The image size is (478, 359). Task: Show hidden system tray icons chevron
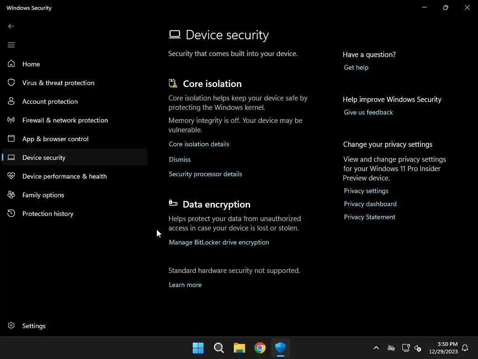pos(376,348)
